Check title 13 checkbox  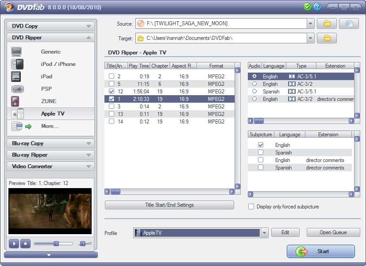coord(112,114)
